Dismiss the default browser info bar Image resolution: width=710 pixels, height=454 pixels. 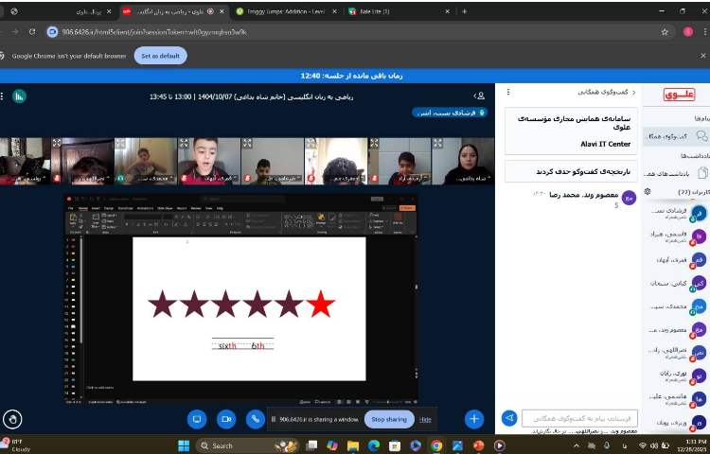(702, 56)
